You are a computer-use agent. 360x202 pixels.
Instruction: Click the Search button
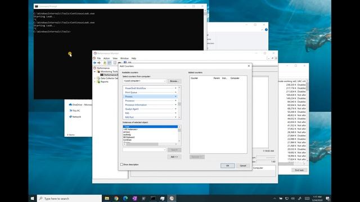[x=174, y=150]
